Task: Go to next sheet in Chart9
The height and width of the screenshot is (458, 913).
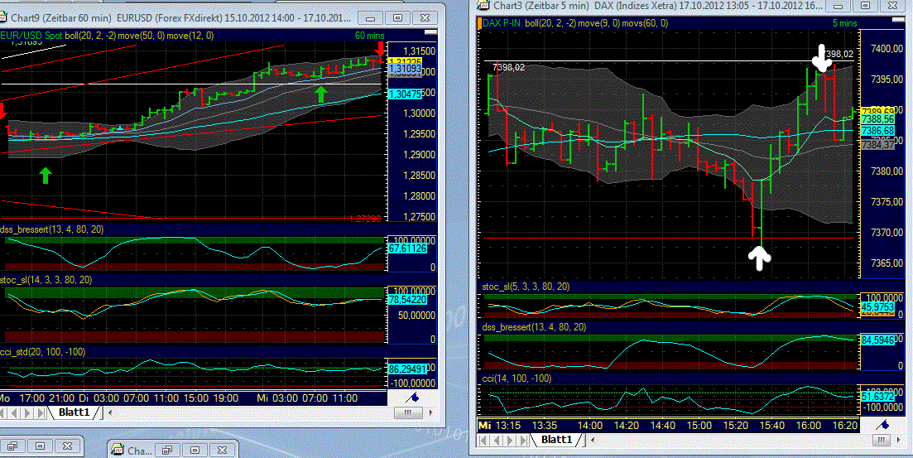Action: pyautogui.click(x=28, y=412)
